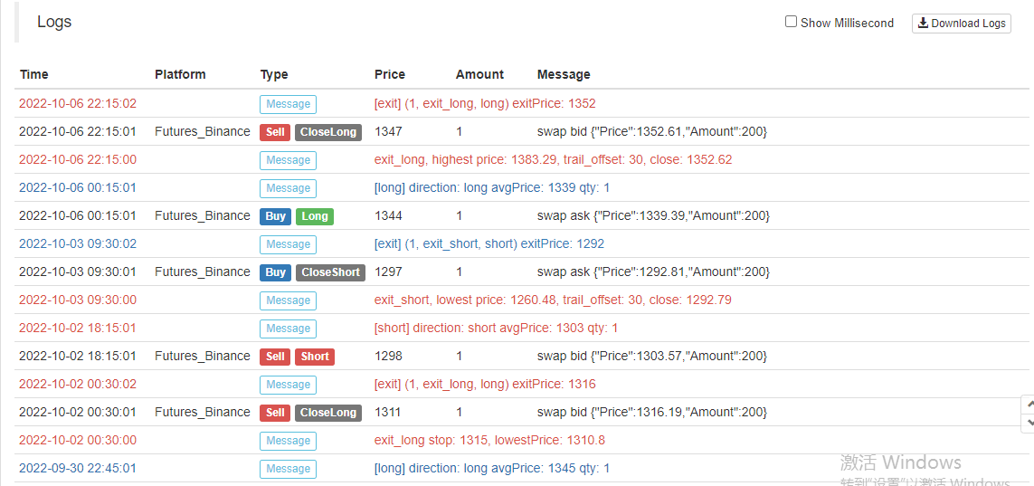Click the 2022-10-03 09:30:02 timestamp
This screenshot has width=1034, height=486.
pyautogui.click(x=78, y=243)
